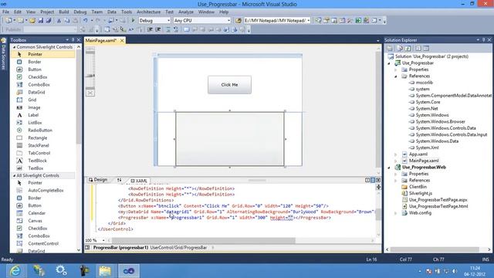Click the New Project toolbar icon

[x=8, y=21]
